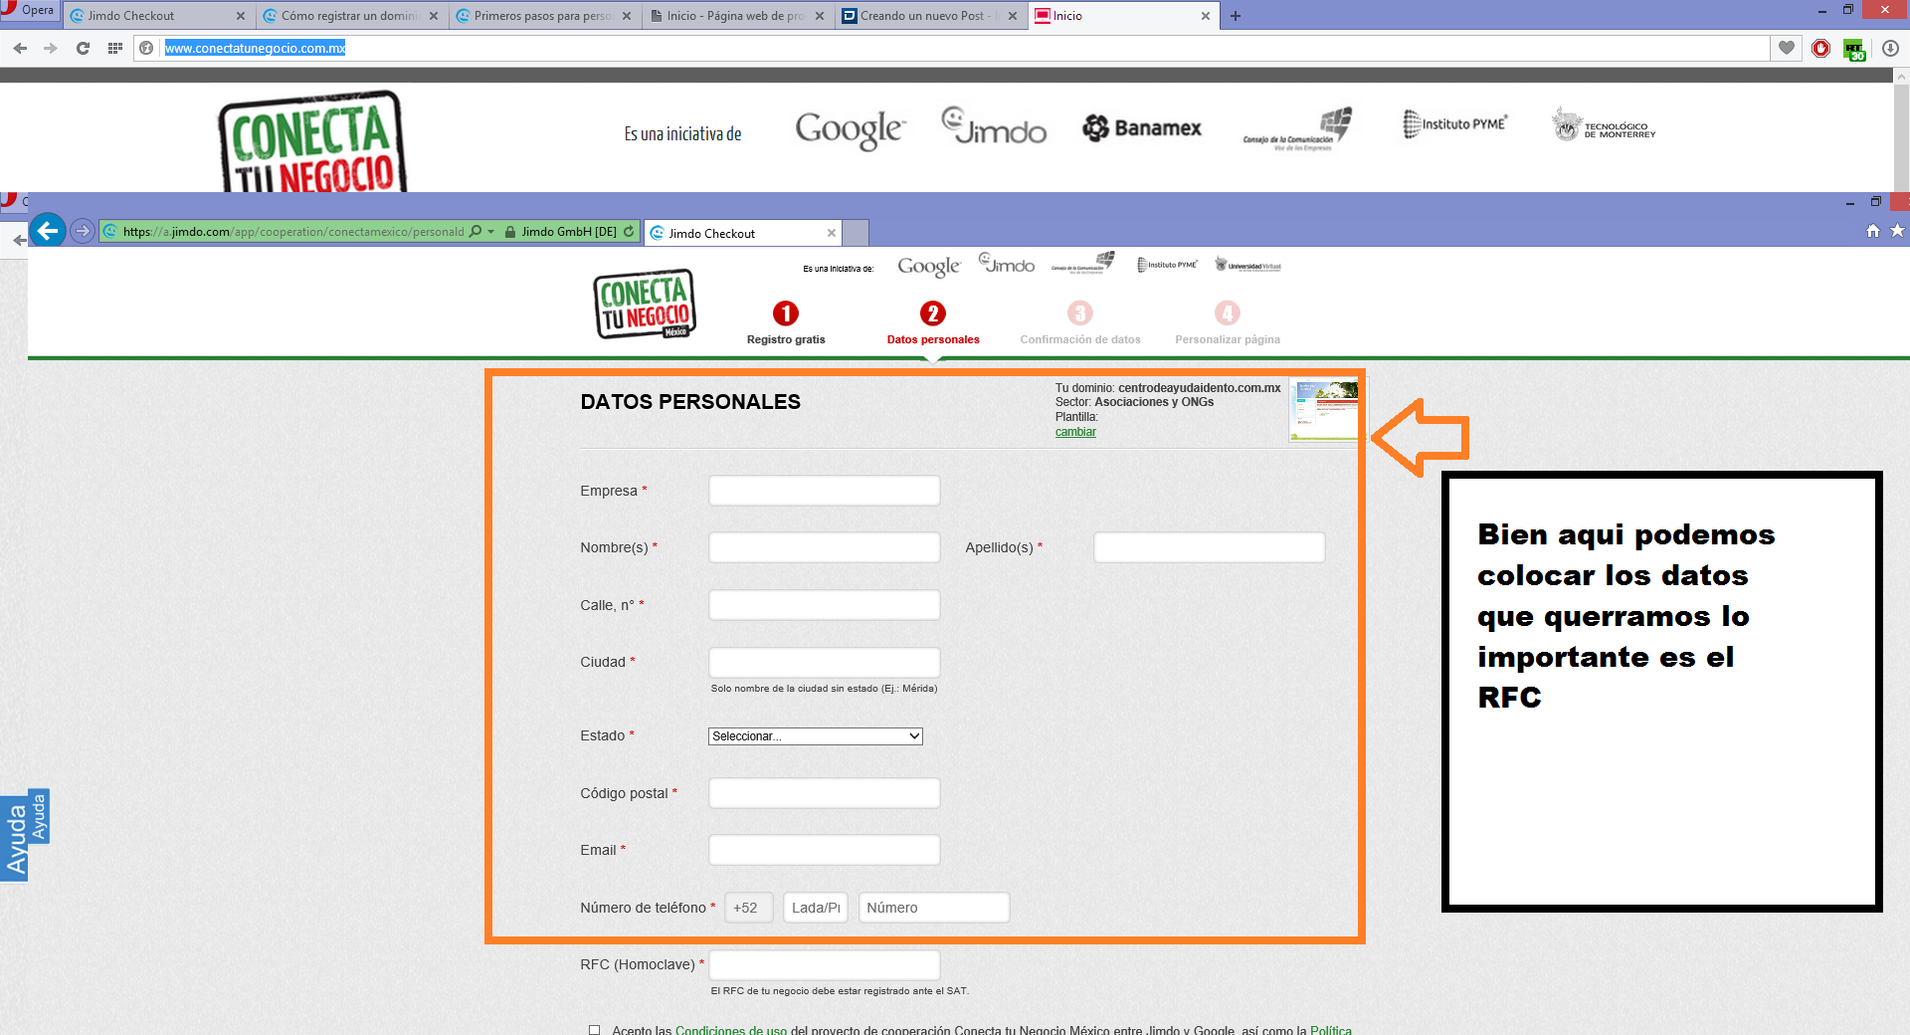Click the Instituto PYME logo in Opera page

1454,124
